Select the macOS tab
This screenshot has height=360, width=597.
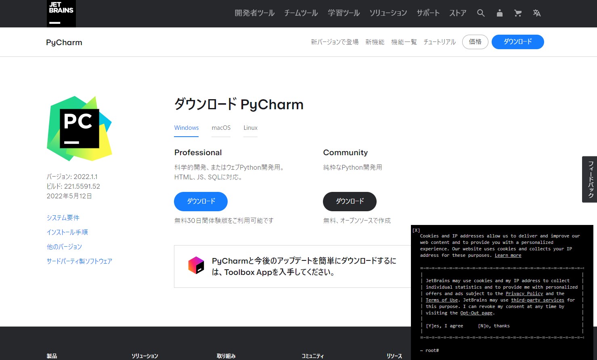(221, 128)
